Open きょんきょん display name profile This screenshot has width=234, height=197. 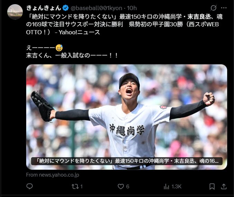(44, 8)
